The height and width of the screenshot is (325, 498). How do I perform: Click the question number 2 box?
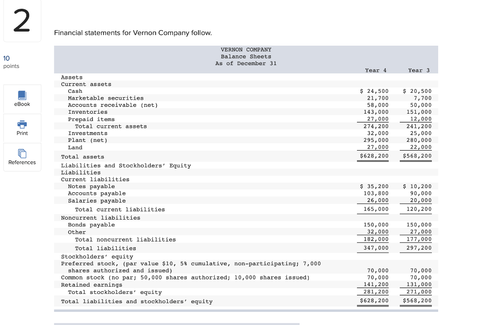point(22,21)
